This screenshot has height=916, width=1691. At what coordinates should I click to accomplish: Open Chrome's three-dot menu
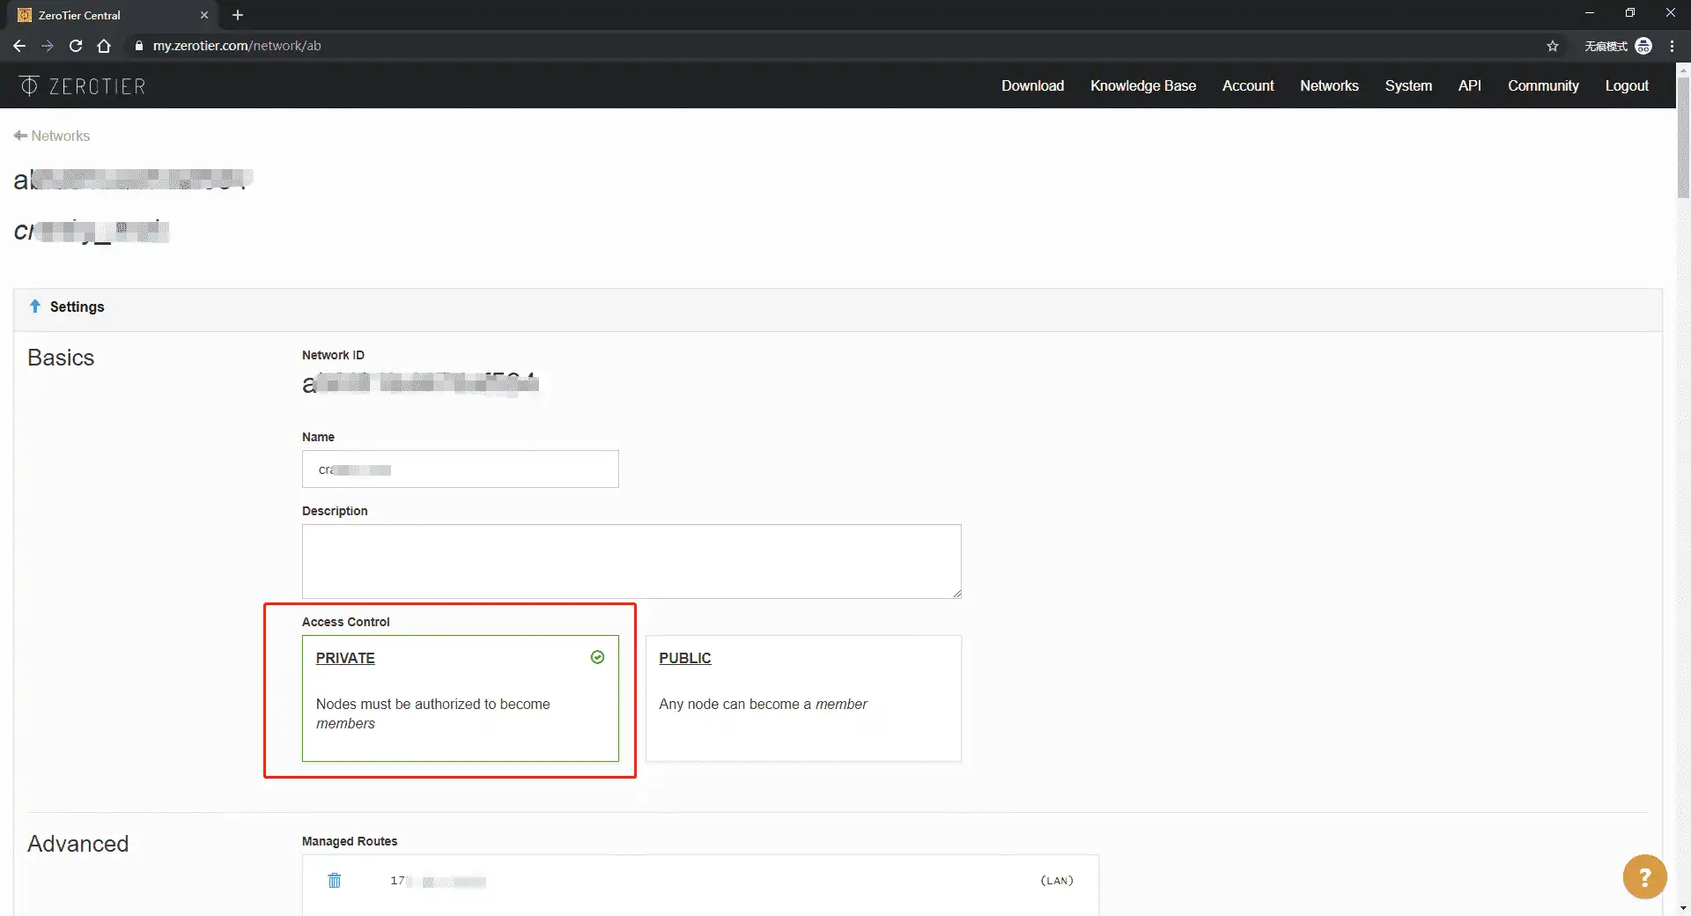point(1672,46)
